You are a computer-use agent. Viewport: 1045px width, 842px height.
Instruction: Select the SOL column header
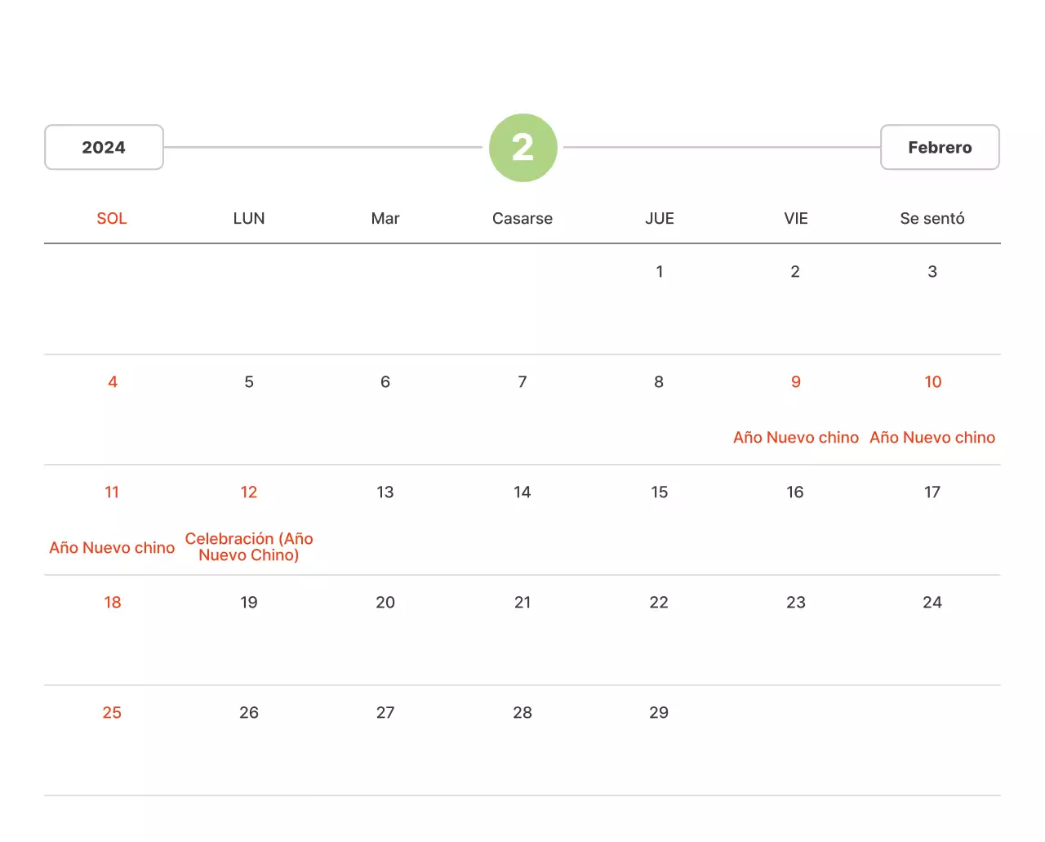point(112,218)
